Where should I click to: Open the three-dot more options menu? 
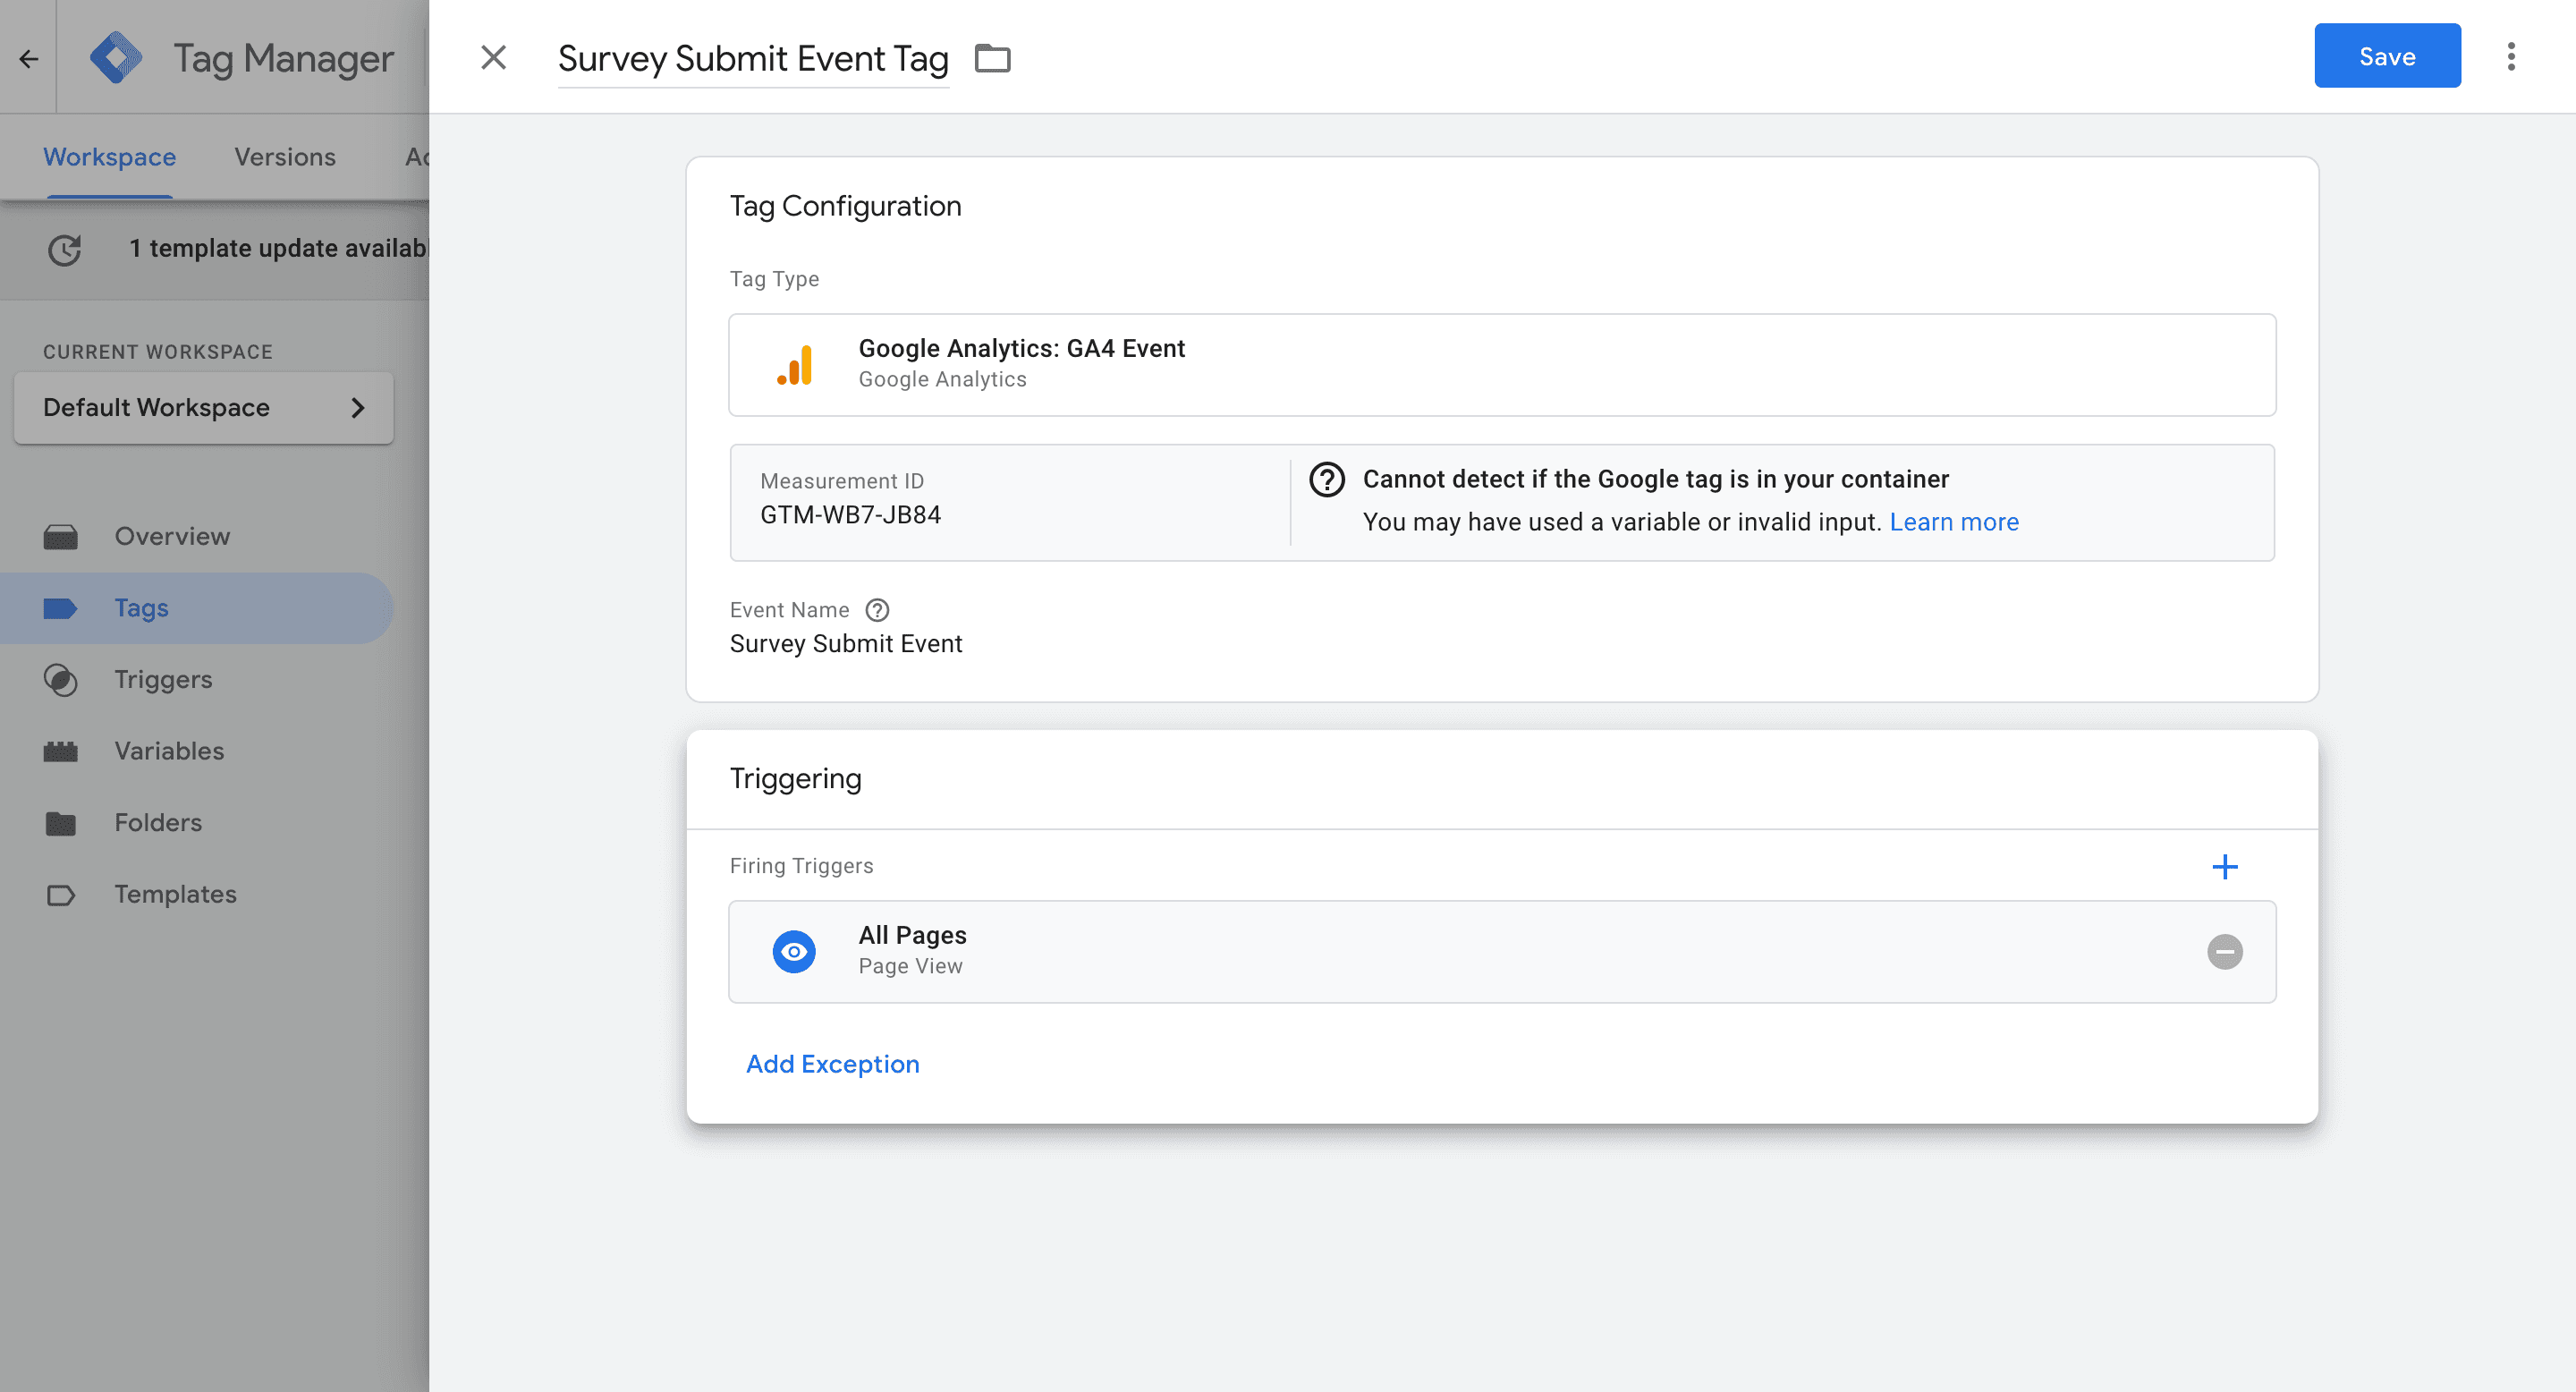(x=2510, y=57)
